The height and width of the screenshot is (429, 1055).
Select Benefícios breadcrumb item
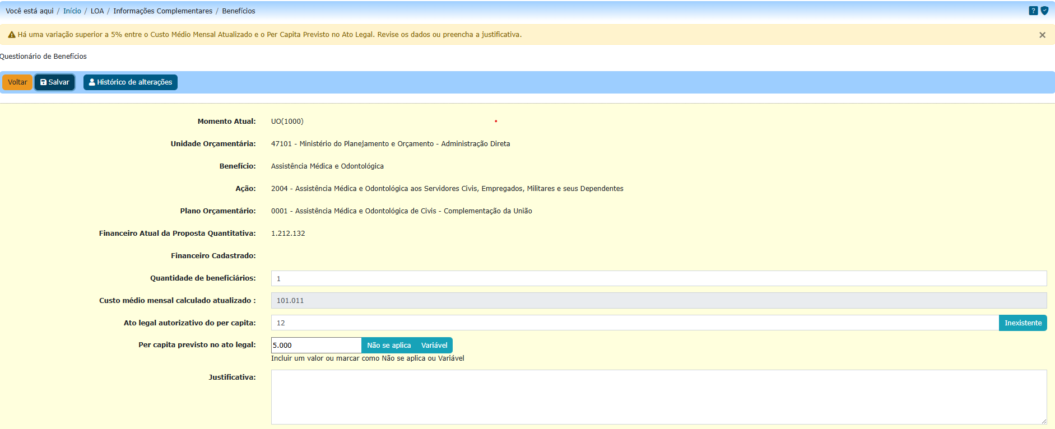239,11
